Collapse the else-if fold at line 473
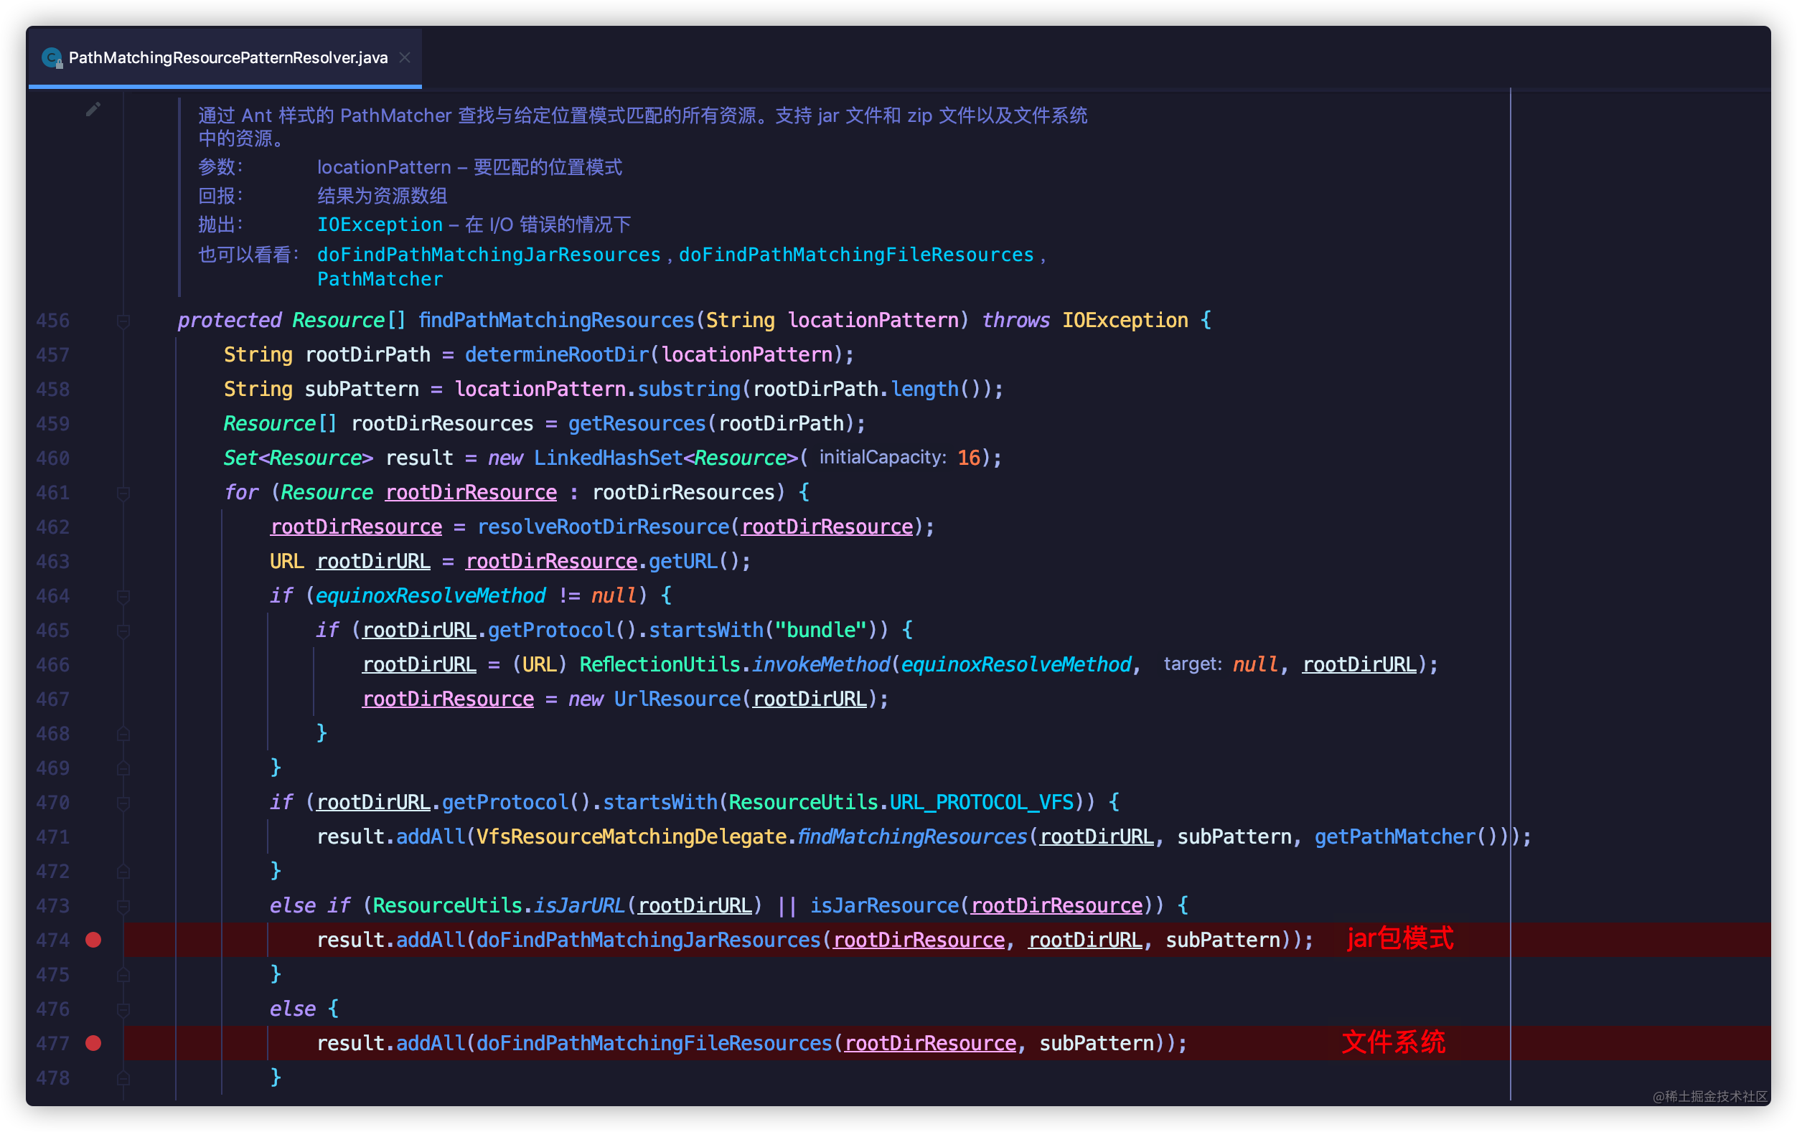 pyautogui.click(x=124, y=906)
